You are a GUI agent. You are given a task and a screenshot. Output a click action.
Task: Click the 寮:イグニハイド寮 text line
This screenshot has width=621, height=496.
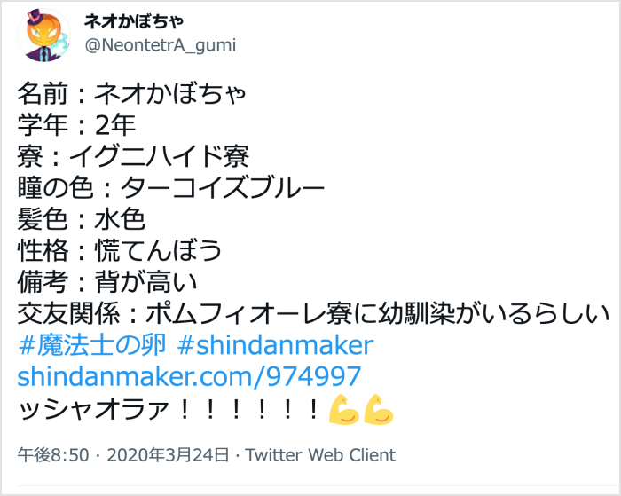[x=133, y=156]
